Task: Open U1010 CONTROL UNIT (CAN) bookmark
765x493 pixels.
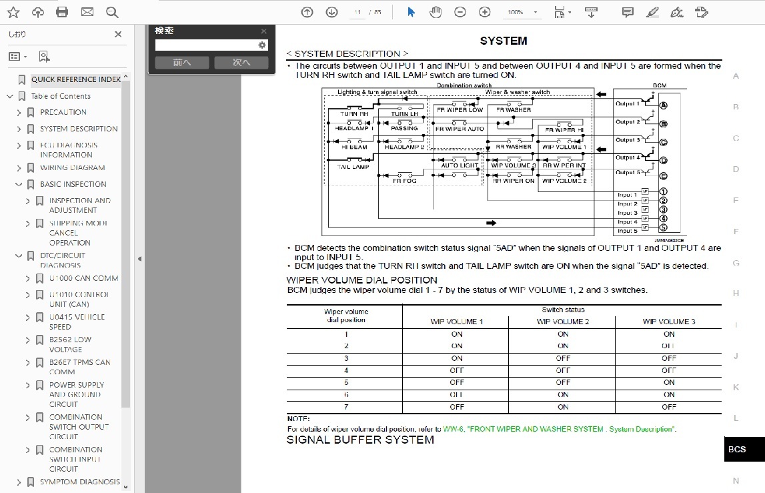Action: (79, 300)
